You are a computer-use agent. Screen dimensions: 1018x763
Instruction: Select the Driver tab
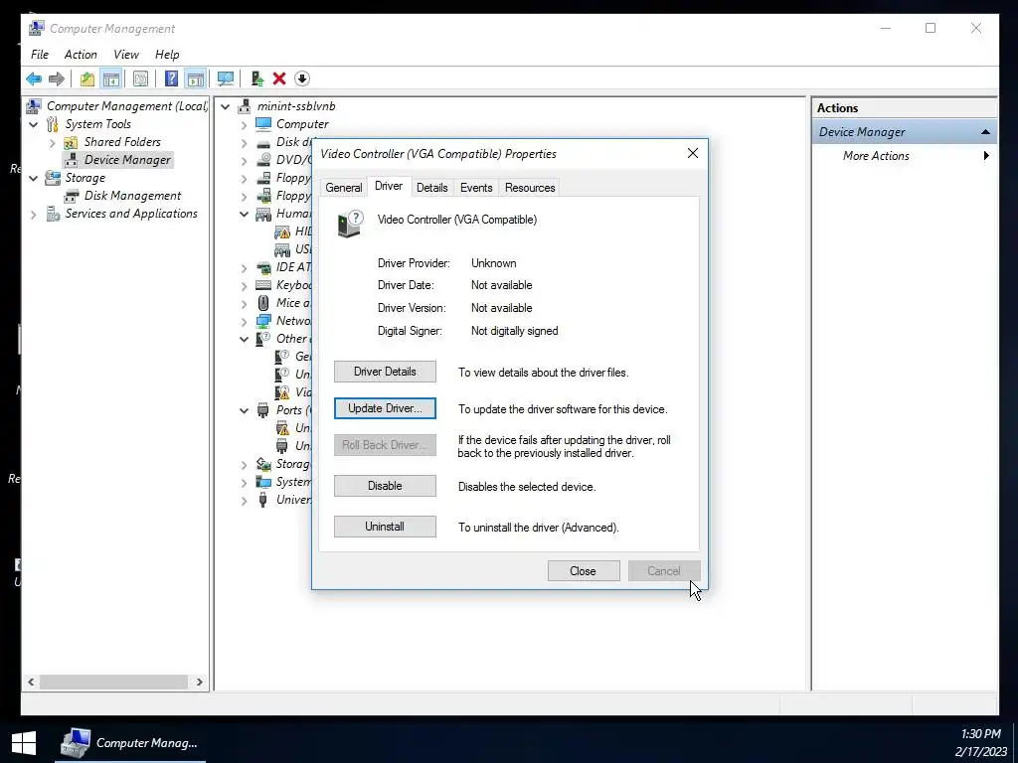pos(389,186)
